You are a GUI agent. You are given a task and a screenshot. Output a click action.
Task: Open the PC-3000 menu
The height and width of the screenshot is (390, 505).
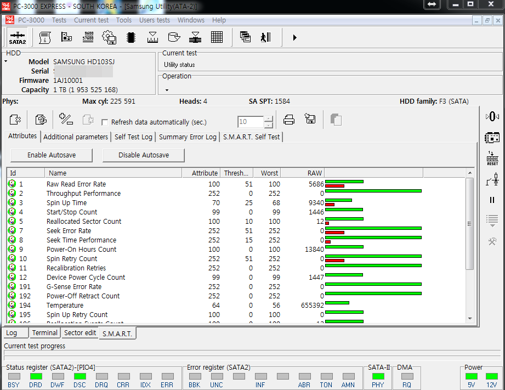point(31,20)
